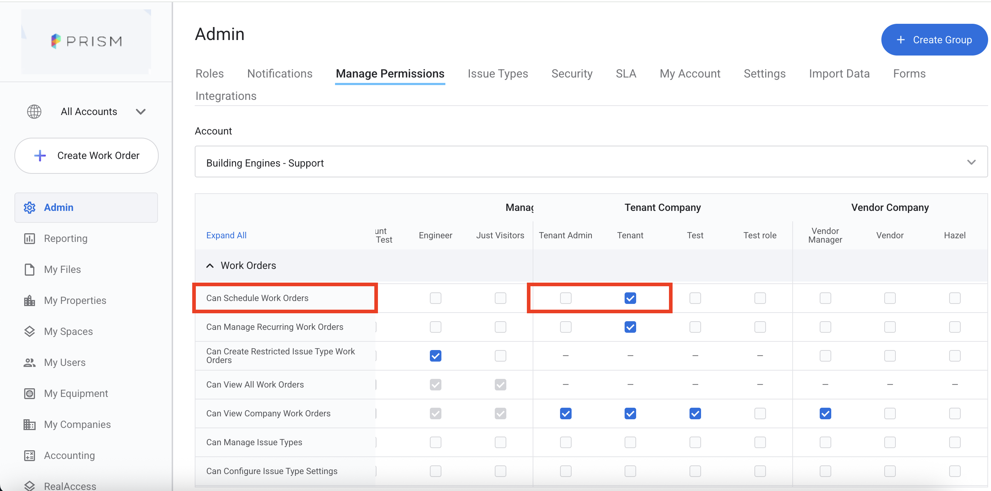991x491 pixels.
Task: Check Can Configure Issue Type Settings for Vendor
Action: [890, 471]
